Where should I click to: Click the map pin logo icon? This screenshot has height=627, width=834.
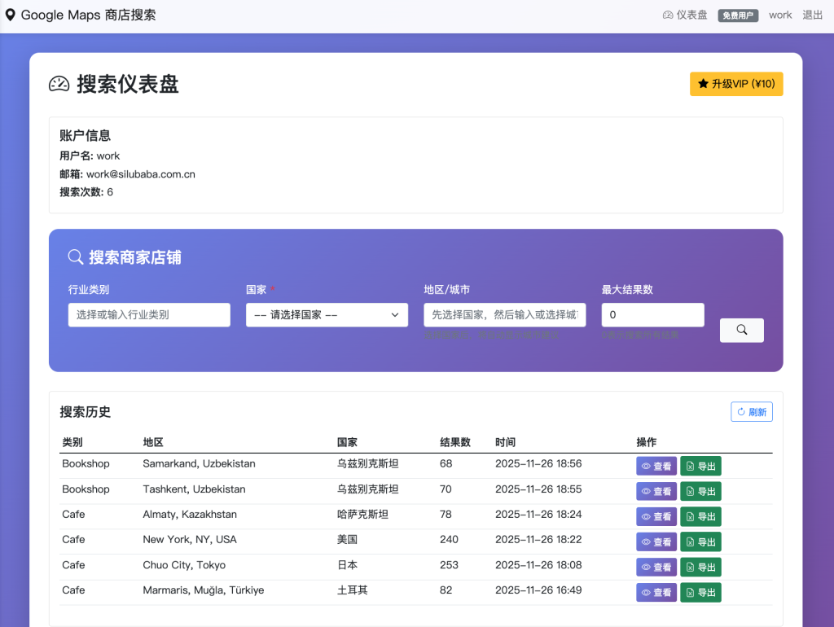(11, 15)
